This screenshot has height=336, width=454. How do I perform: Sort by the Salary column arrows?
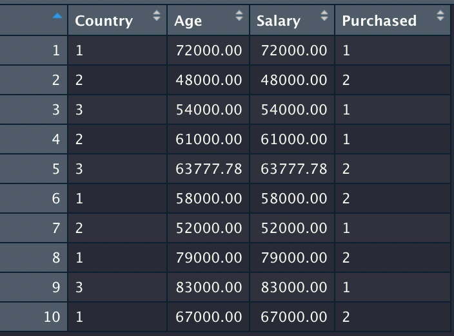324,15
